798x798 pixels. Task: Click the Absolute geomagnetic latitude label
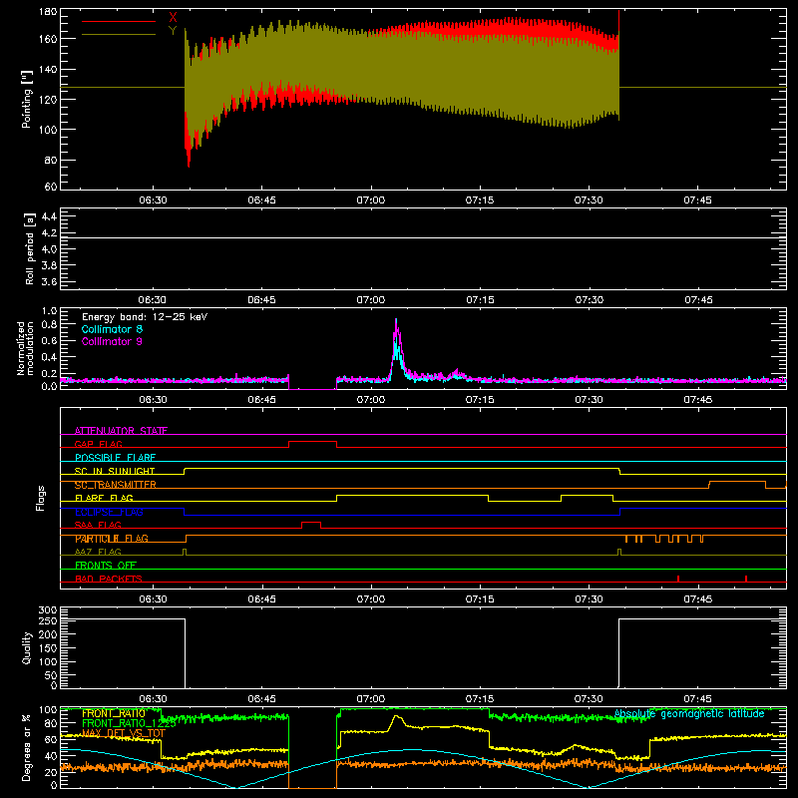click(x=689, y=713)
